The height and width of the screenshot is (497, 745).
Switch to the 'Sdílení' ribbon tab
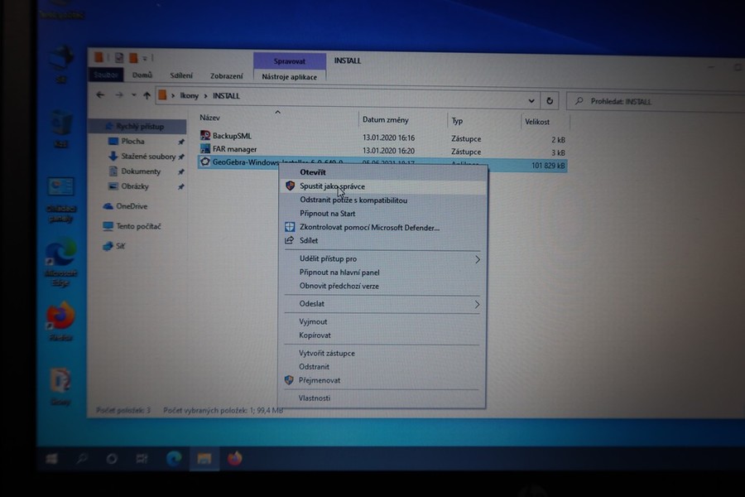pos(181,75)
